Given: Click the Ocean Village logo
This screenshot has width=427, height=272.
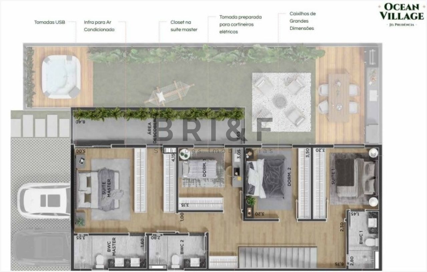Looking at the screenshot, I should (x=401, y=15).
